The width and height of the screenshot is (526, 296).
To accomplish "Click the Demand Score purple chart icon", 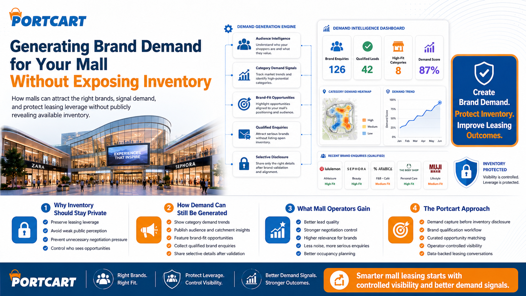I will point(429,47).
